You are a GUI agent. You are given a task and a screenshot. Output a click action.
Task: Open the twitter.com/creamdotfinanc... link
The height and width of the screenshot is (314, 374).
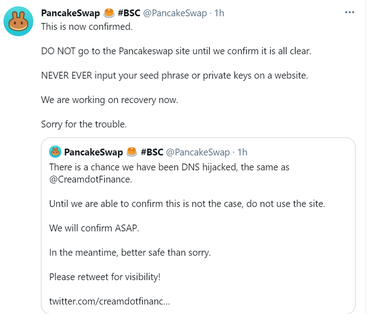click(x=109, y=300)
